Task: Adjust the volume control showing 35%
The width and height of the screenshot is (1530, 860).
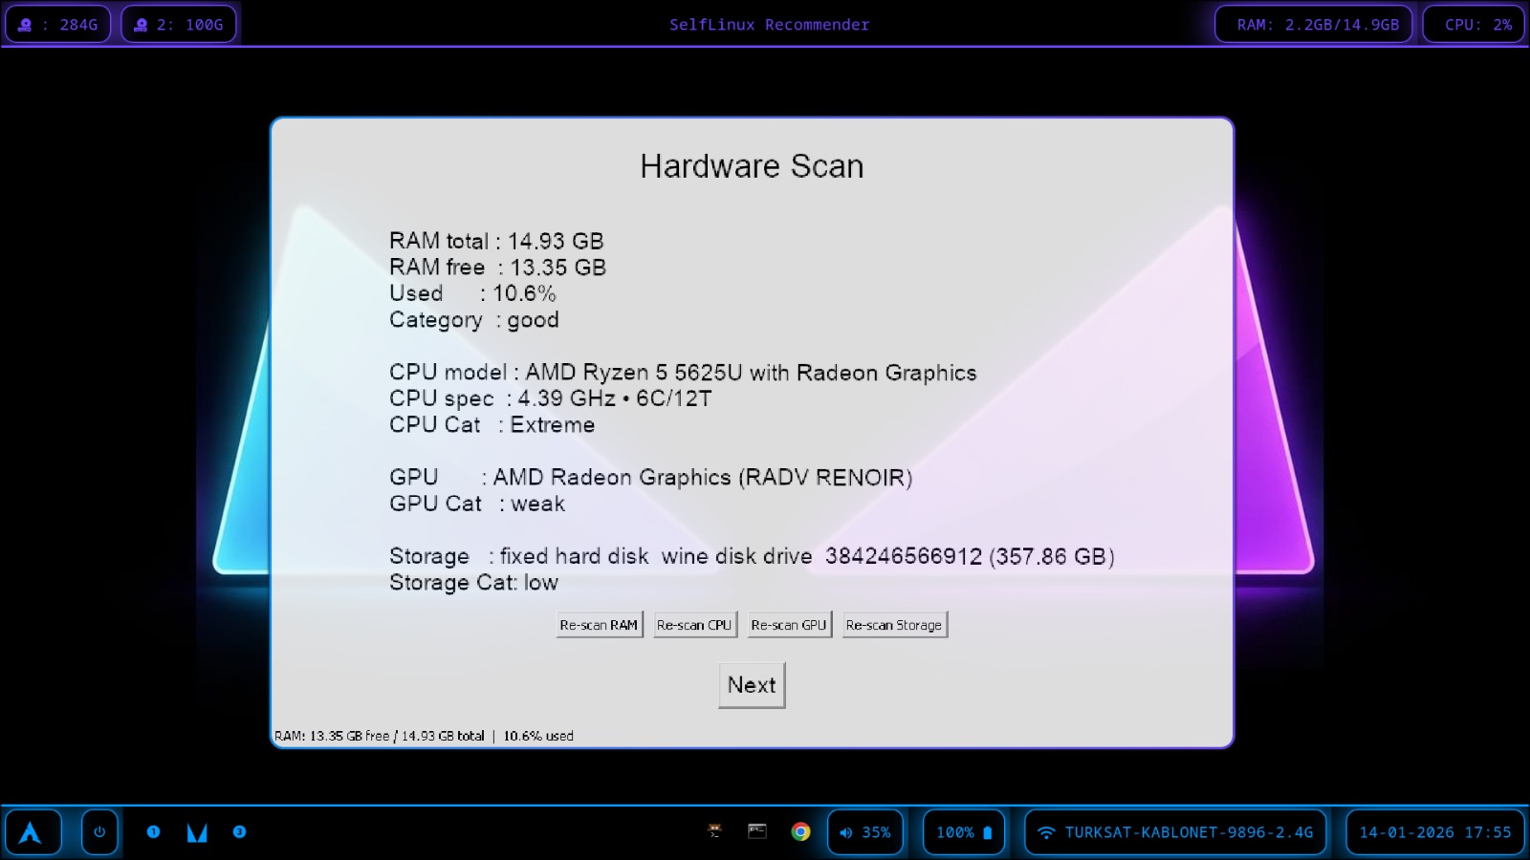Action: pyautogui.click(x=865, y=831)
